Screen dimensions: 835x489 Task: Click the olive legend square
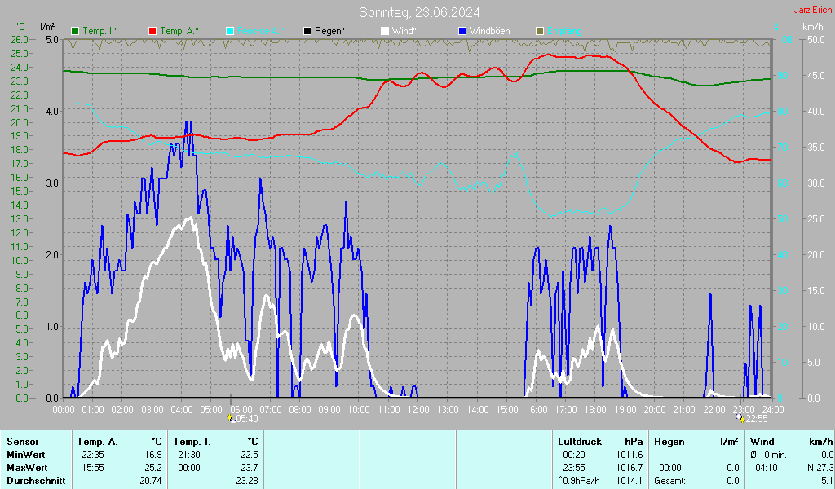tap(539, 31)
